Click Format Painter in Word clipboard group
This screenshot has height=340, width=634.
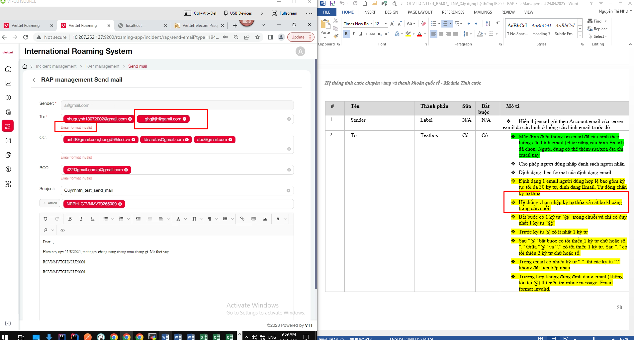pyautogui.click(x=336, y=36)
